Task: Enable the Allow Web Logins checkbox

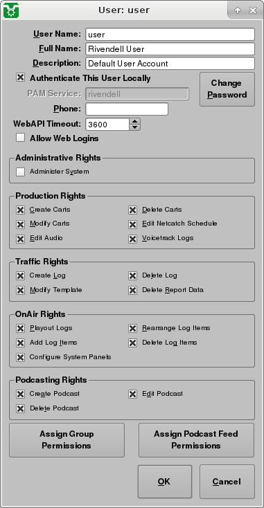Action: 20,138
